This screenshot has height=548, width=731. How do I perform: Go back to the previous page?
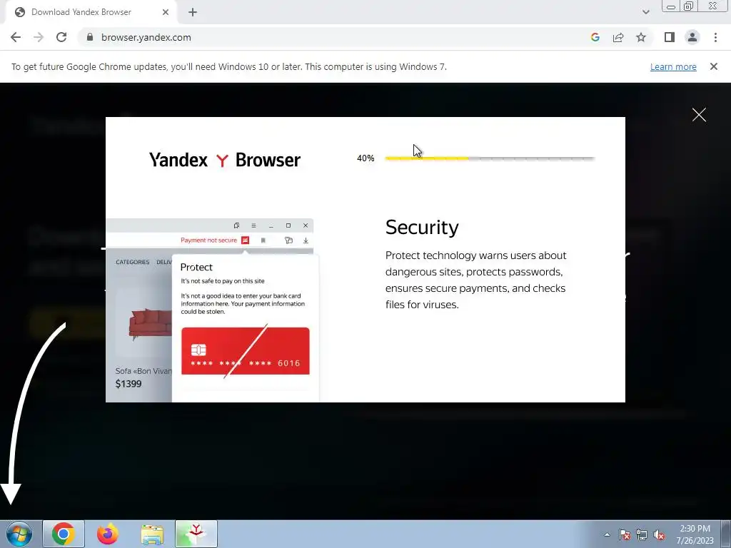click(x=16, y=37)
